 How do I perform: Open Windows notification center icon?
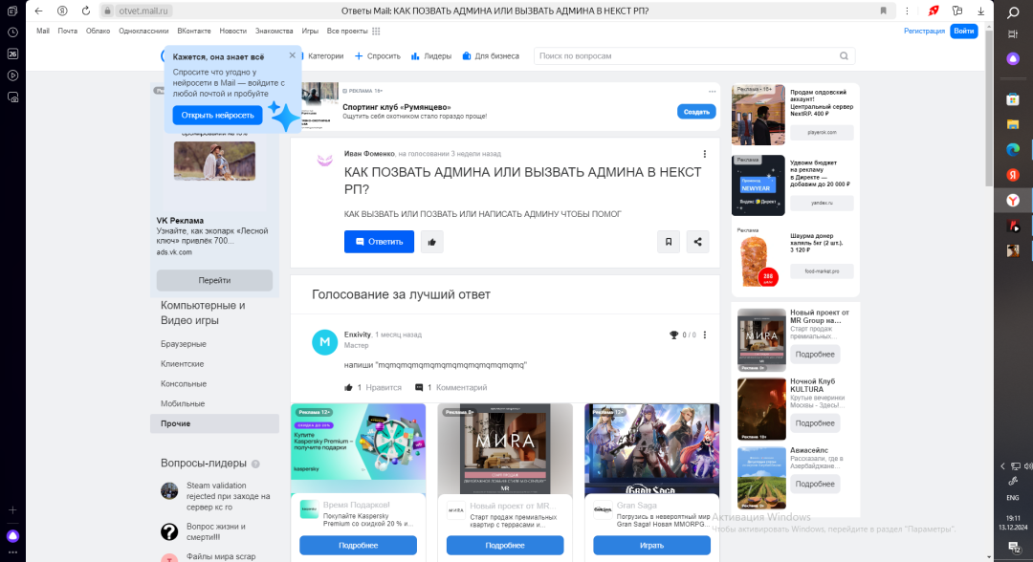pos(1013,546)
